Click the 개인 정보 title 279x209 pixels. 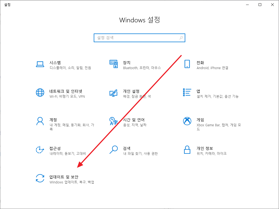(x=205, y=148)
